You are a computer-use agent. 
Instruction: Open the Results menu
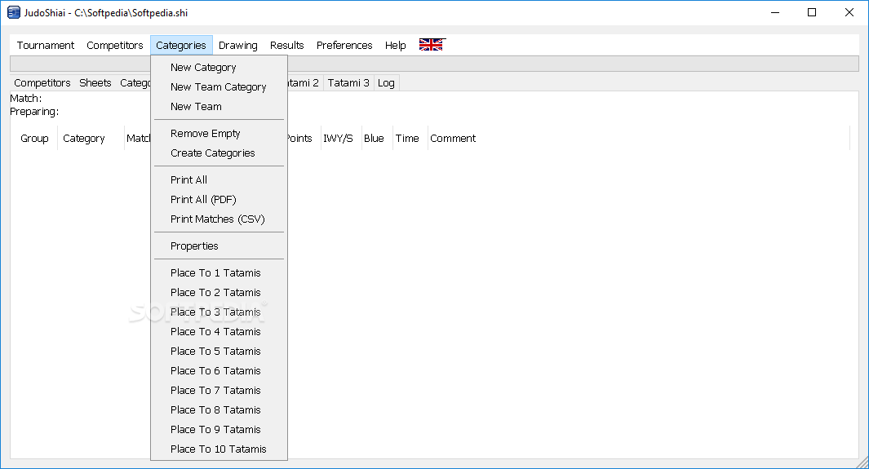286,46
